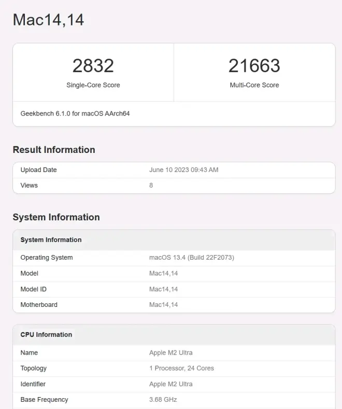The height and width of the screenshot is (409, 342).
Task: Select the Mac14,14 value in Model ID row
Action: click(x=163, y=289)
